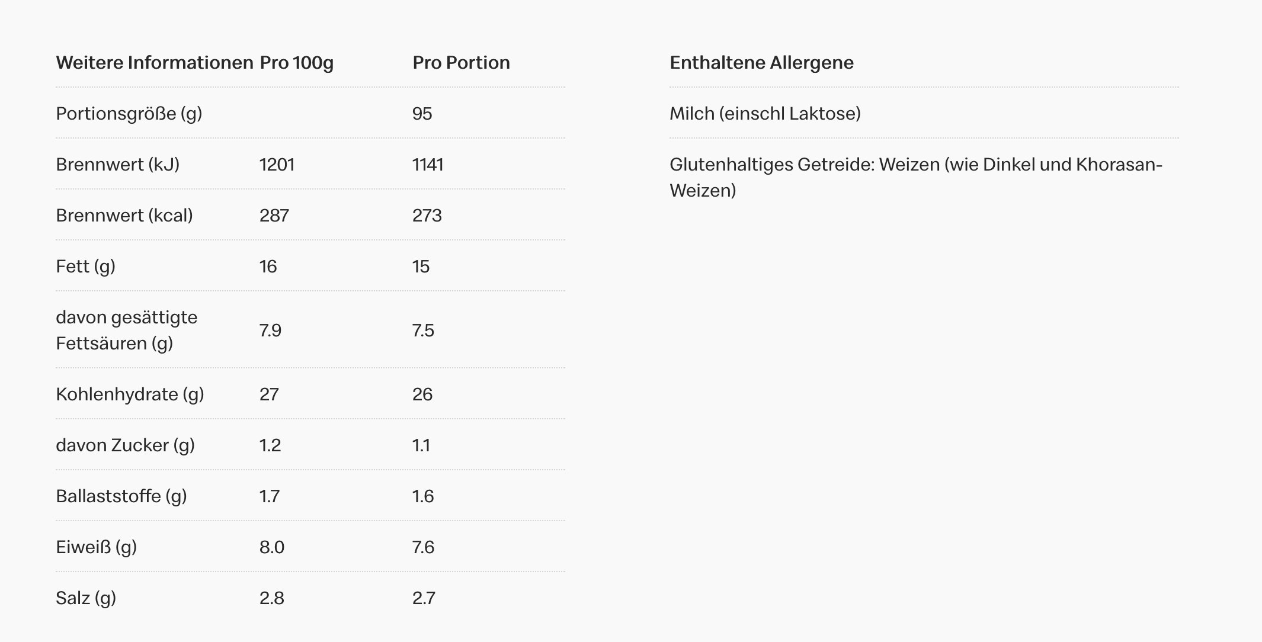This screenshot has height=642, width=1262.
Task: Click the 'Eiweiß (g)' row label
Action: [x=96, y=547]
